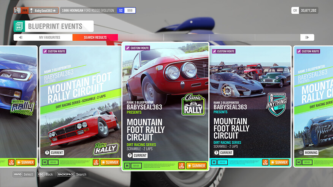Click the Custom Route tag on Anything Goes card

224,51
